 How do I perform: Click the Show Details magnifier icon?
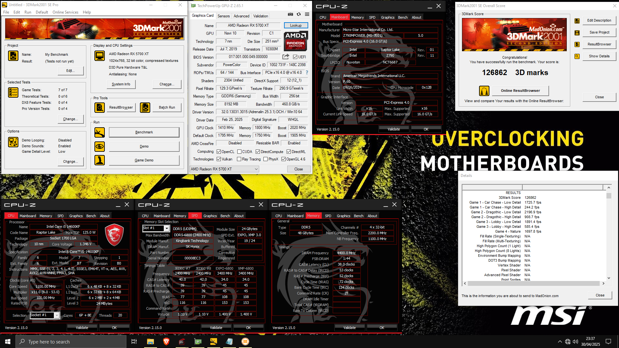[577, 56]
